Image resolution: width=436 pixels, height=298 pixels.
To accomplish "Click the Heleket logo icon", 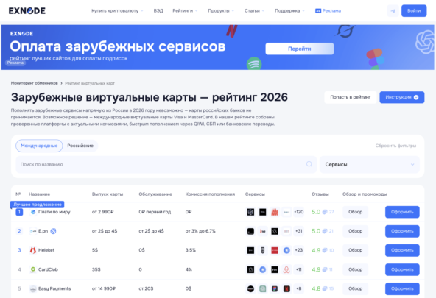I will point(33,250).
